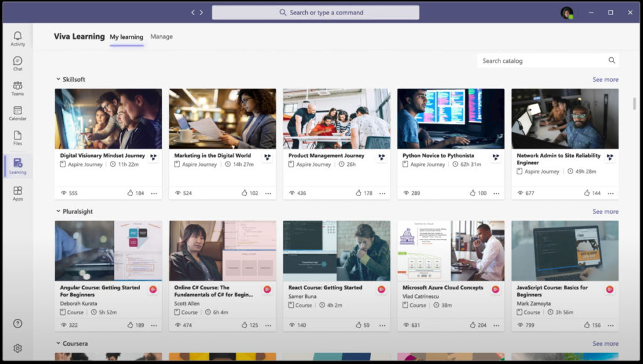Open Files from the left rail
643x364 pixels.
tap(18, 138)
